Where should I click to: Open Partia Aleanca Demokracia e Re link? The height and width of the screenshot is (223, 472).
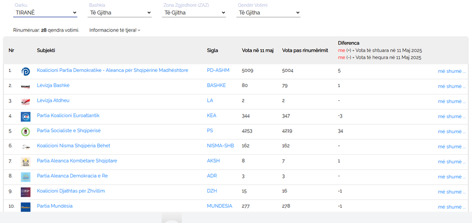tap(72, 176)
